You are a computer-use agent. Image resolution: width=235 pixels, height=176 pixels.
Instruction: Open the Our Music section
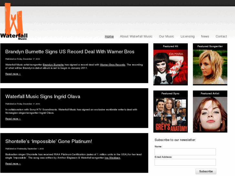point(166,36)
